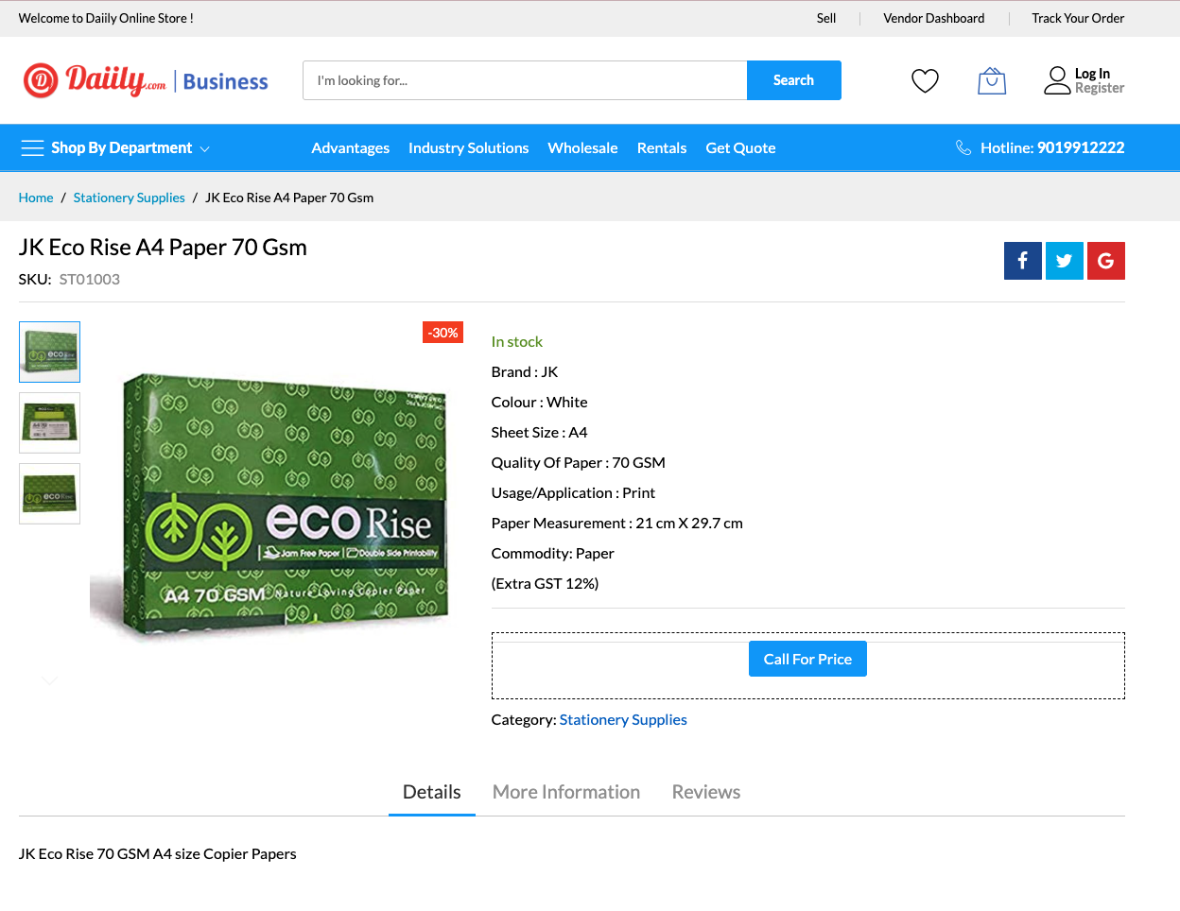Select the first product thumbnail
1180x911 pixels.
[49, 352]
